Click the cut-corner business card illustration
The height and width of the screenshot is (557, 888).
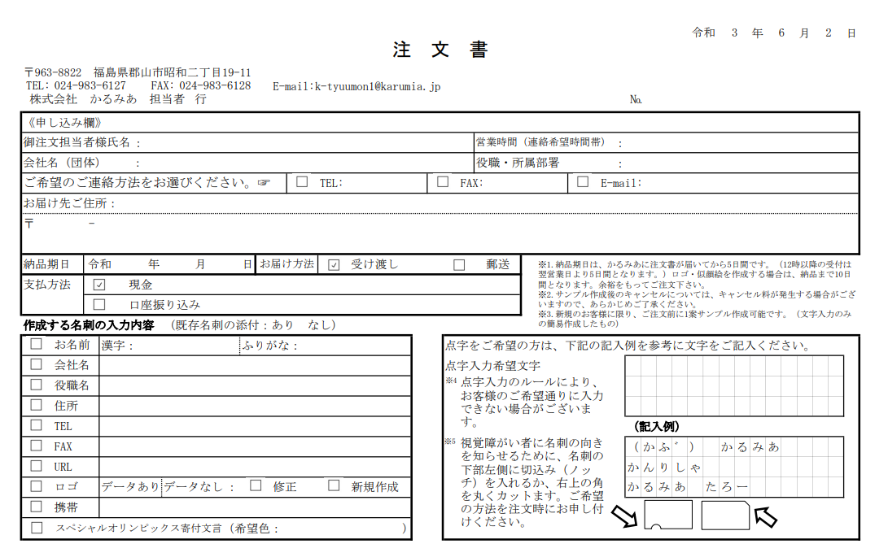click(725, 515)
